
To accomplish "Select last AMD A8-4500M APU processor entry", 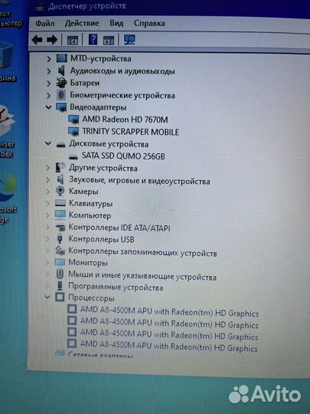I will pyautogui.click(x=168, y=346).
